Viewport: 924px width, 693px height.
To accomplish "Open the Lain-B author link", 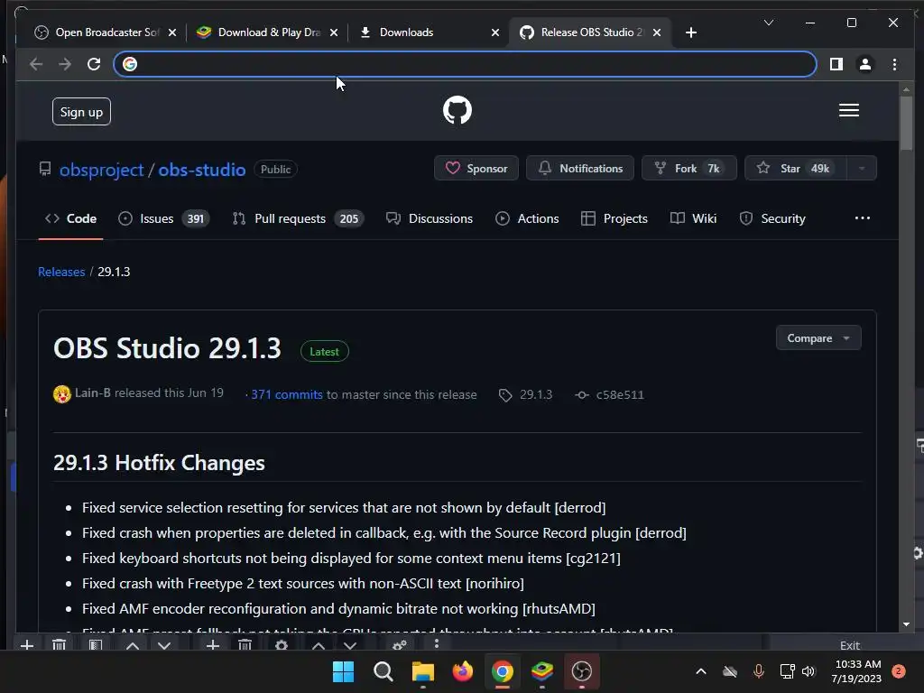I will tap(93, 393).
